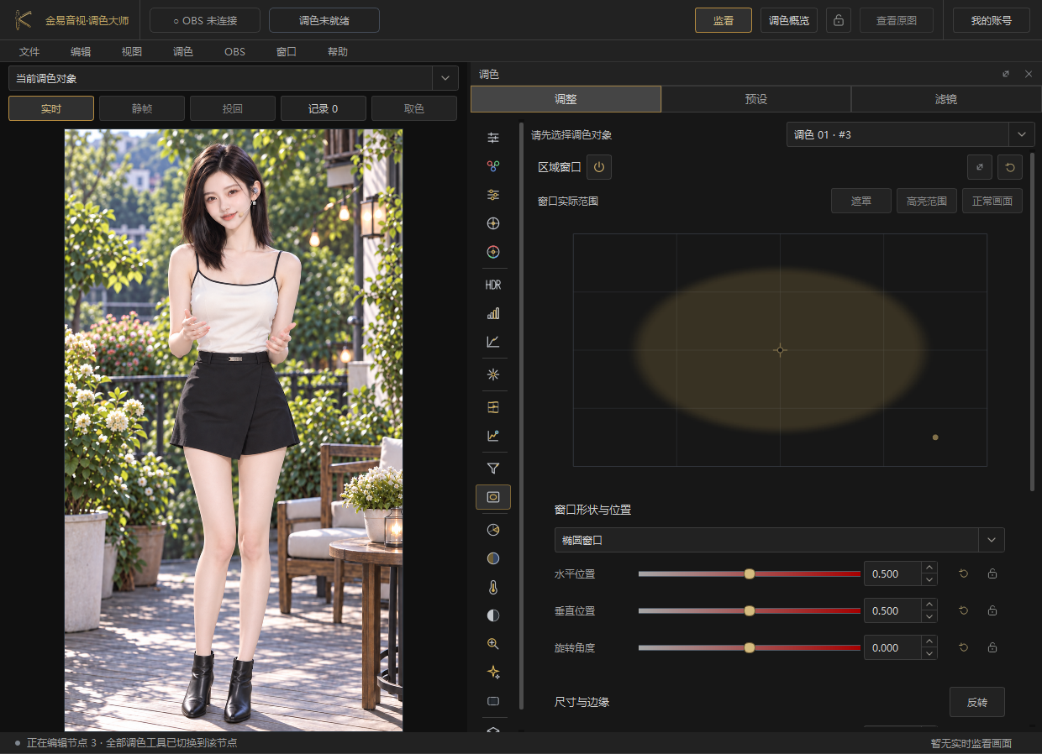Open the 文件 menu
Viewport: 1042px width, 754px height.
click(x=29, y=51)
